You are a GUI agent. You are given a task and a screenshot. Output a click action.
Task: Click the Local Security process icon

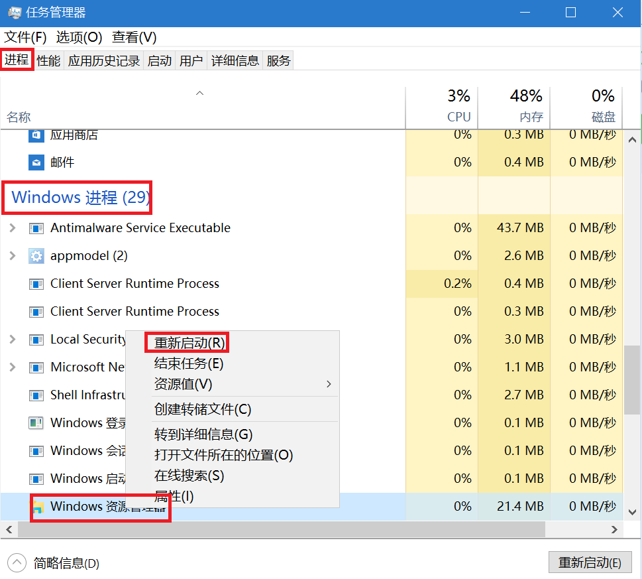[x=36, y=340]
